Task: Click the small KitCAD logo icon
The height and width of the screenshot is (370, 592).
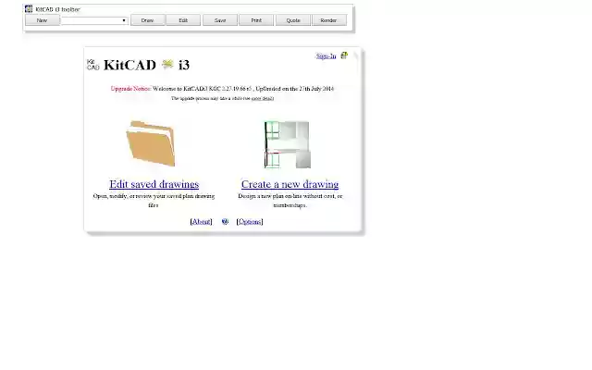Action: point(92,65)
